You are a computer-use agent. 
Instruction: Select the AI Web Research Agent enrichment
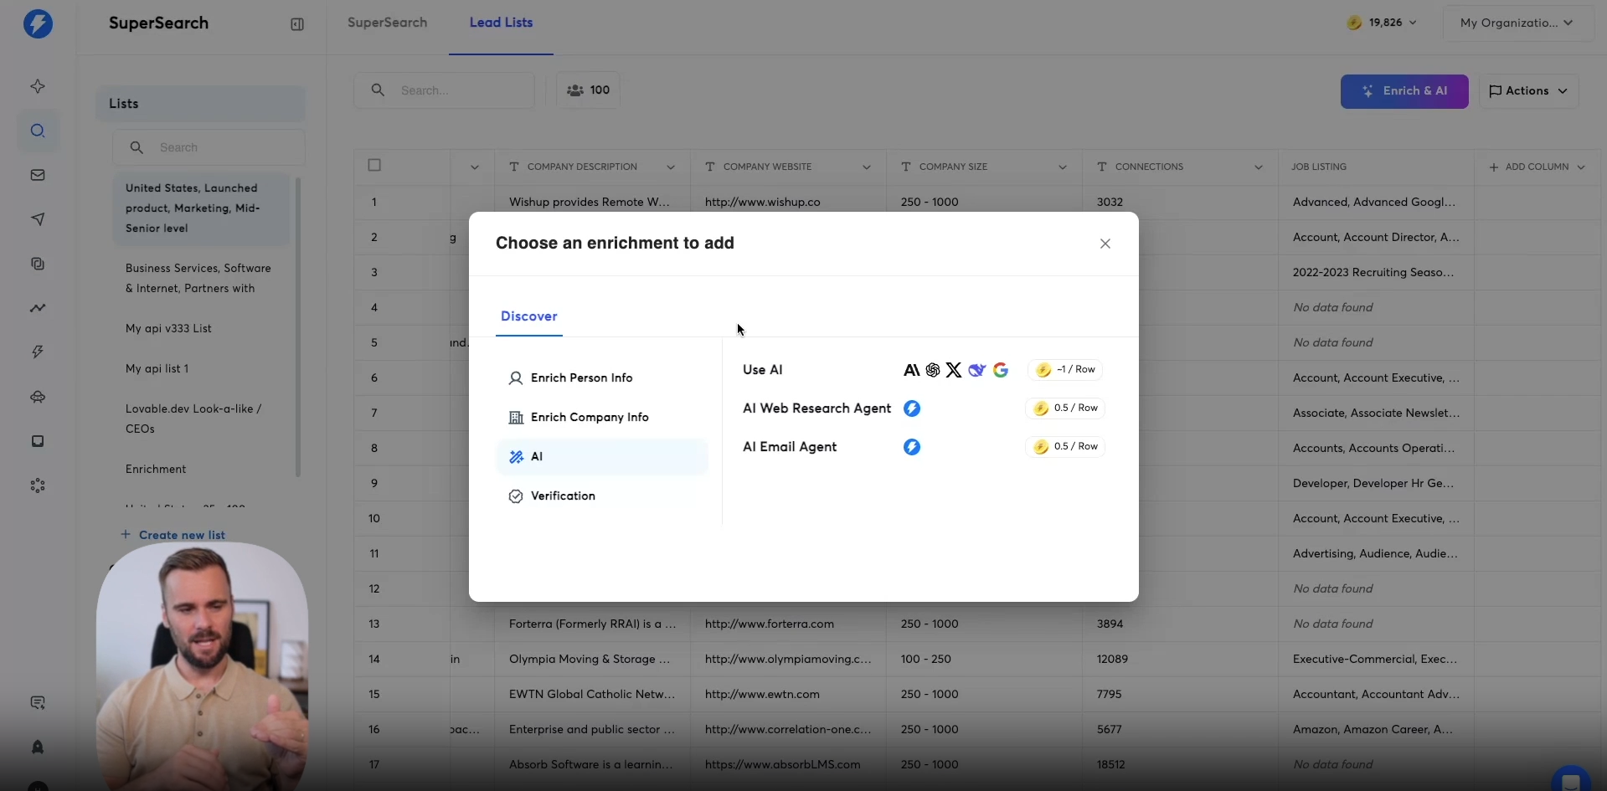[816, 408]
